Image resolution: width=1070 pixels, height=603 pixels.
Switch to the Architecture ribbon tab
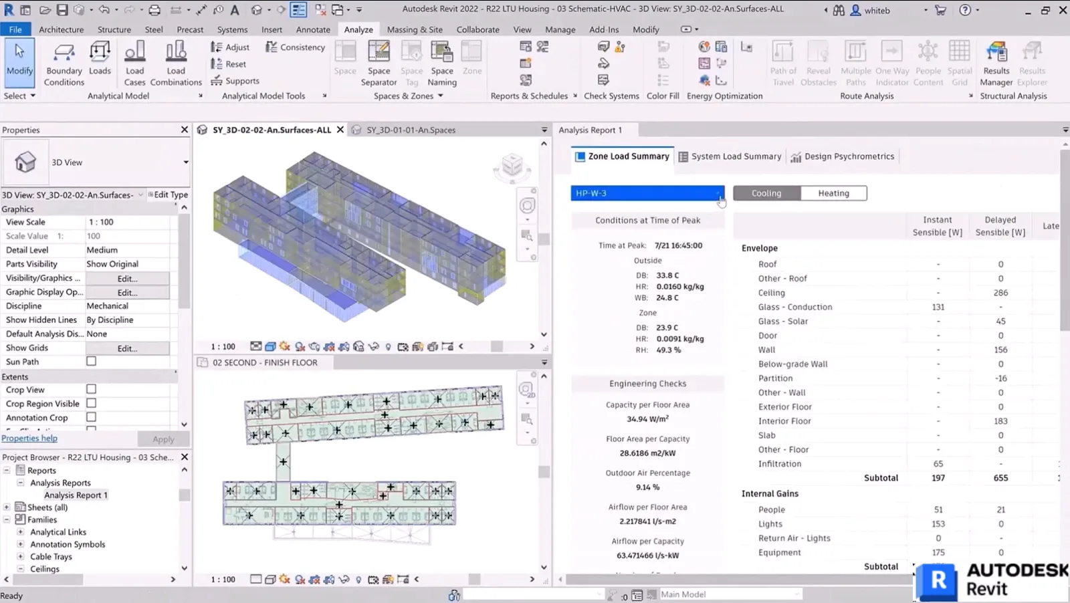coord(61,29)
